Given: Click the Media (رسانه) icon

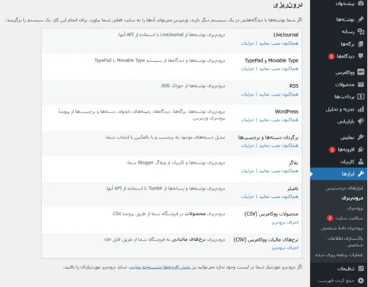Looking at the screenshot, I should pyautogui.click(x=361, y=31).
